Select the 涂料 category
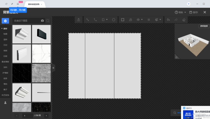Screen dimensions: 210x119 [x=5, y=67]
